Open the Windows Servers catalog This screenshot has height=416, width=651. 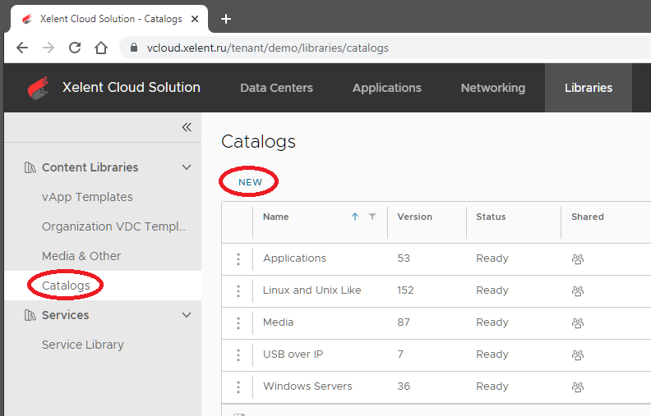click(307, 386)
